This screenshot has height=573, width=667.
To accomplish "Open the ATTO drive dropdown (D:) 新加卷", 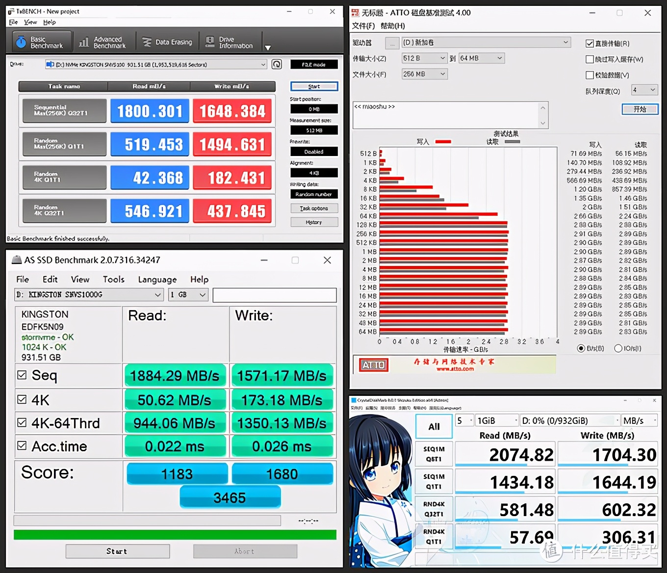I will [486, 43].
